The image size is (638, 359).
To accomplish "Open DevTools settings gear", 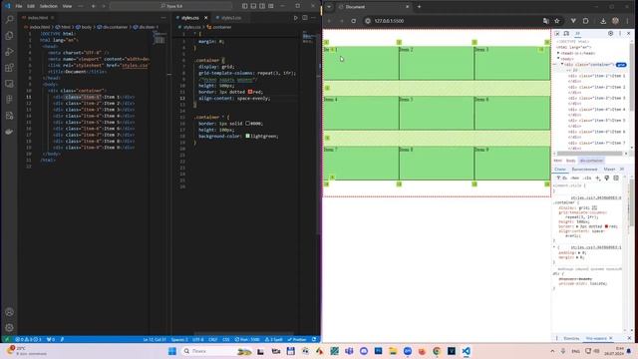I will tap(610, 33).
